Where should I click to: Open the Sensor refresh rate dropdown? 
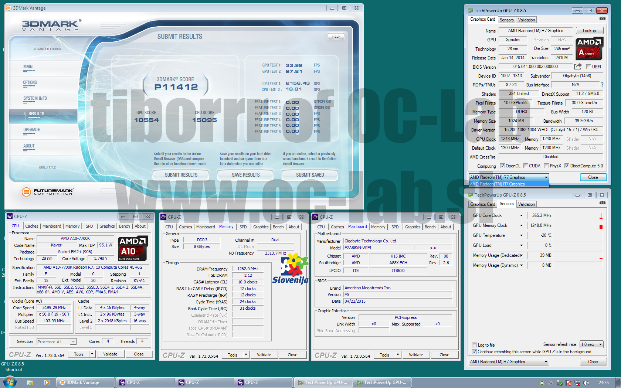coord(591,344)
